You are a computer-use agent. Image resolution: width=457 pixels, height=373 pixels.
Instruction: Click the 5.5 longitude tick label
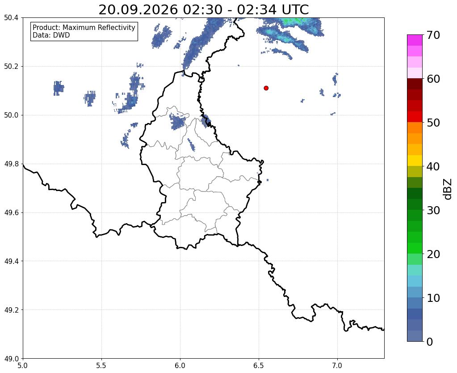point(101,366)
